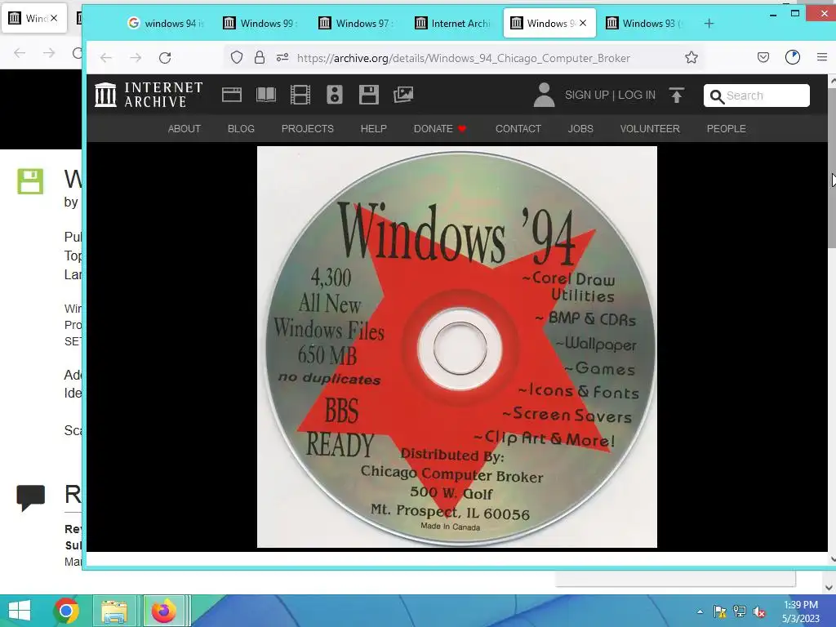This screenshot has height=627, width=836.
Task: Click the permissions icon in address bar
Action: pos(282,58)
